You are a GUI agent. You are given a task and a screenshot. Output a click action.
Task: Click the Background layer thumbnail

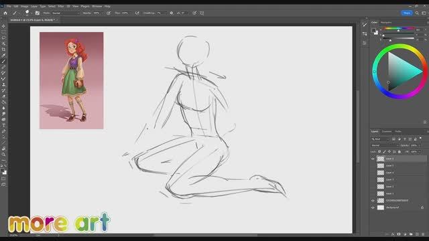click(381, 208)
